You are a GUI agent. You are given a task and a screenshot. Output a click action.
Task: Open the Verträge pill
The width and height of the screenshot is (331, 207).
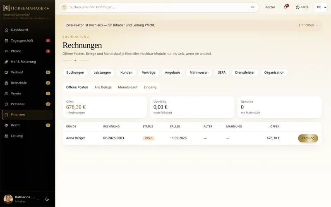[x=149, y=72]
